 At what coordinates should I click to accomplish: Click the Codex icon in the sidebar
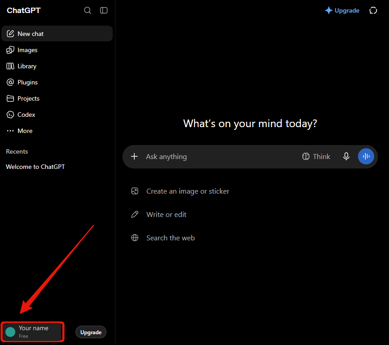coord(10,115)
